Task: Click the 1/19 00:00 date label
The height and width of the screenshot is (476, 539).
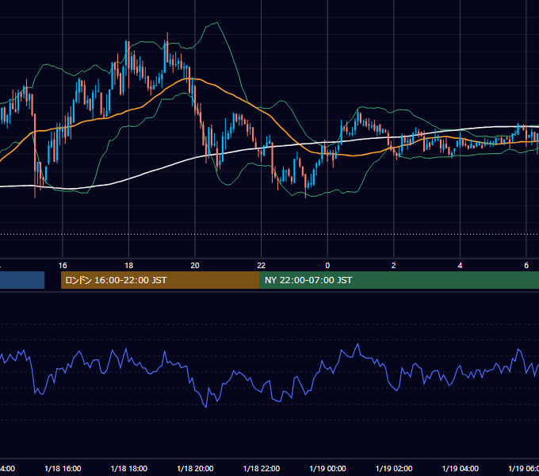Action: [x=327, y=468]
